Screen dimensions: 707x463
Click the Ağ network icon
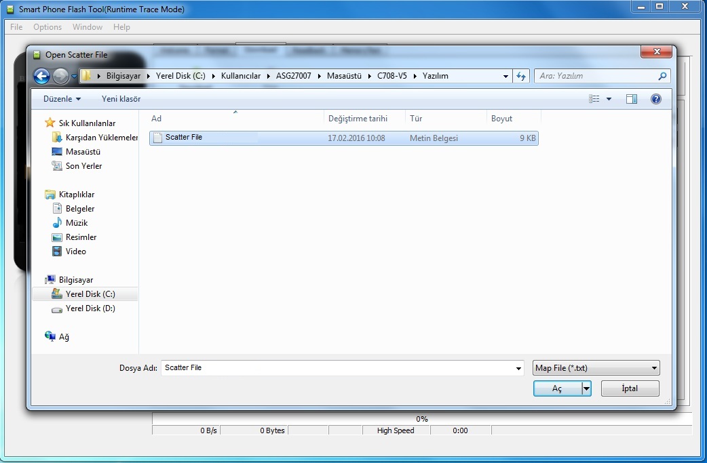pyautogui.click(x=50, y=336)
